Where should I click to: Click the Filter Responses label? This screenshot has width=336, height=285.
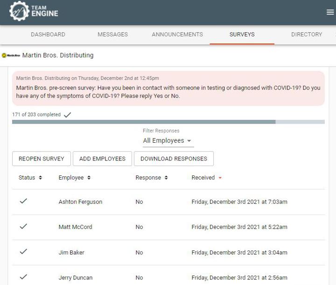point(161,131)
